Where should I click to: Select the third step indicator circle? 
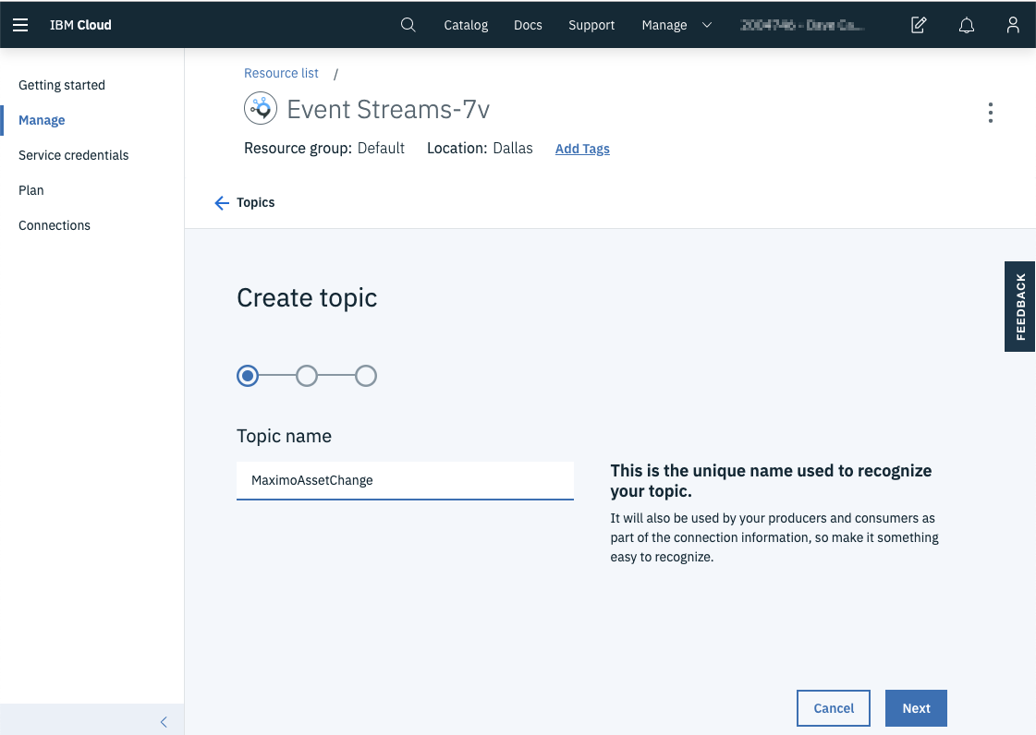(x=366, y=376)
